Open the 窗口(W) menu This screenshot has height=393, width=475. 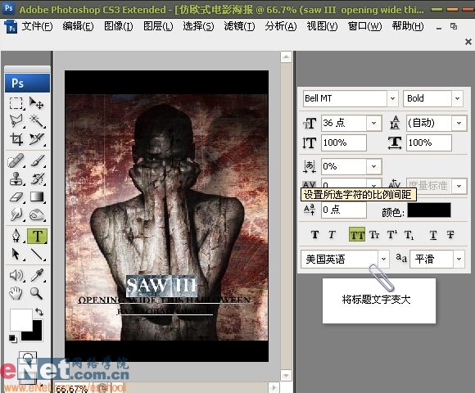point(364,26)
